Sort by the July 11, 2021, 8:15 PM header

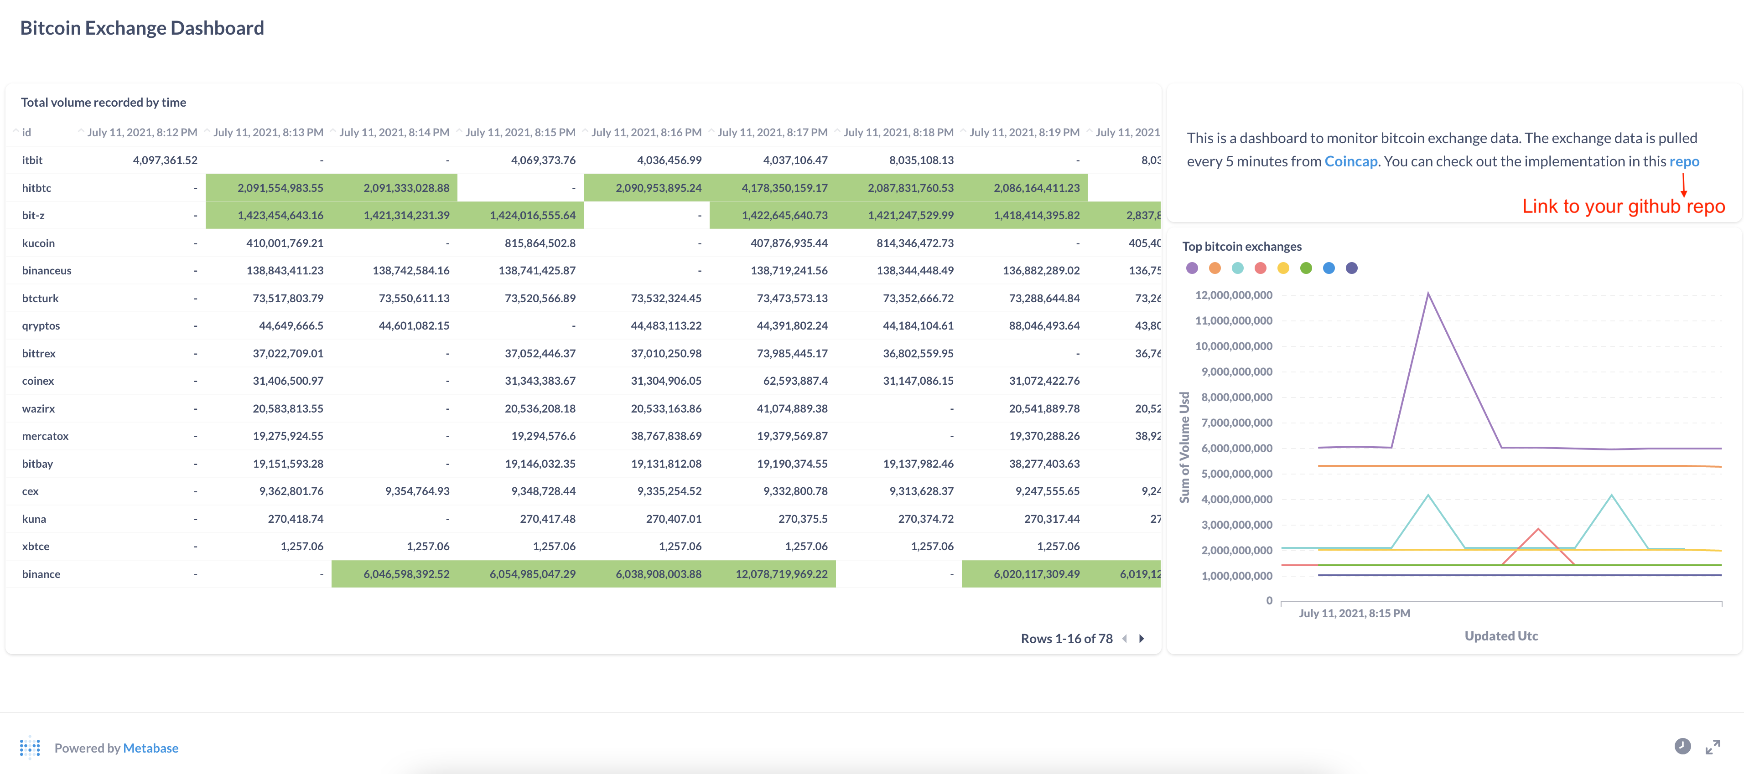520,133
